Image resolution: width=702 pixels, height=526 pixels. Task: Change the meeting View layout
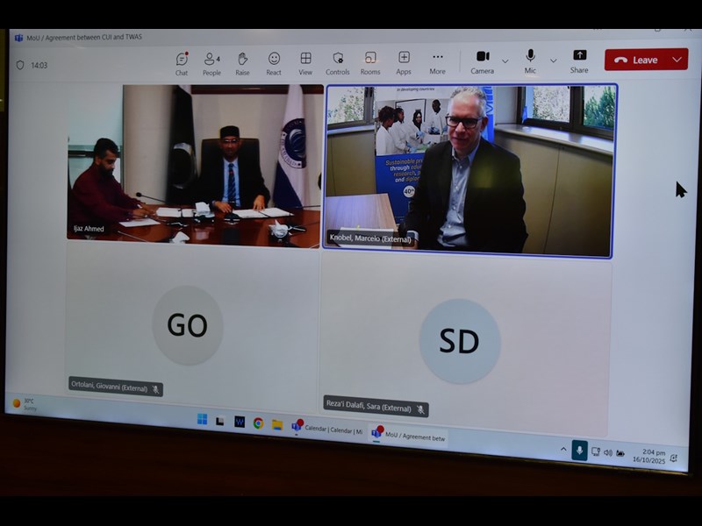tap(305, 62)
